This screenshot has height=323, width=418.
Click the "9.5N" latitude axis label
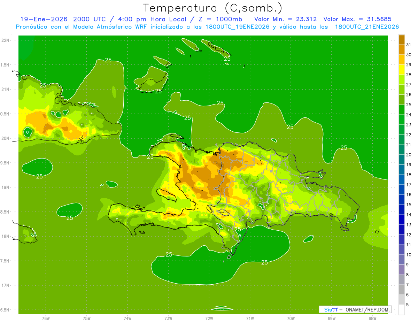pos(5,163)
